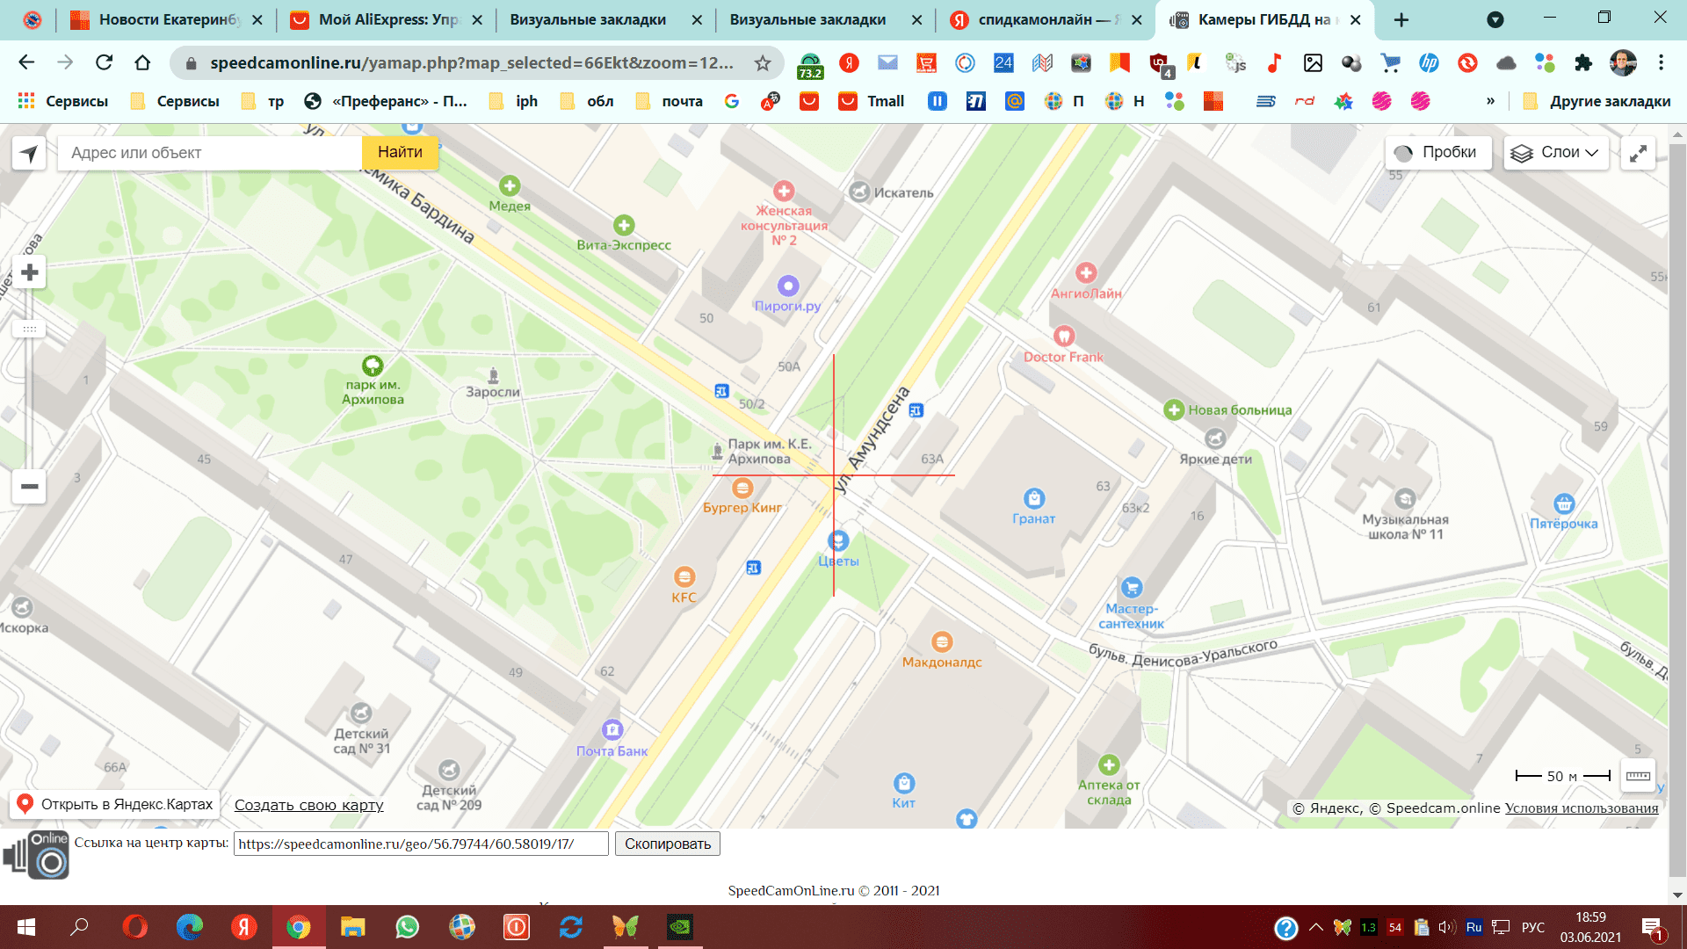This screenshot has width=1687, height=949.
Task: Click the online speed camera logo
Action: [37, 854]
